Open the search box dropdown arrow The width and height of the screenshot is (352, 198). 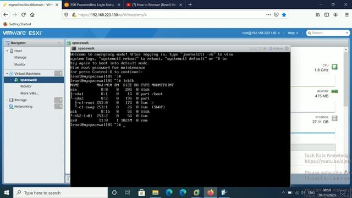[347, 33]
